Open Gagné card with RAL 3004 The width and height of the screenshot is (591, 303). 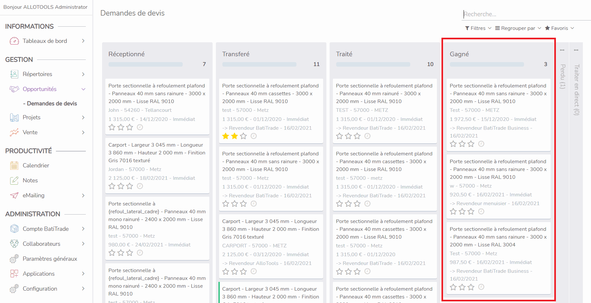(x=498, y=258)
